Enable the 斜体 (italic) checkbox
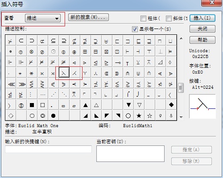The image size is (223, 178). [169, 18]
